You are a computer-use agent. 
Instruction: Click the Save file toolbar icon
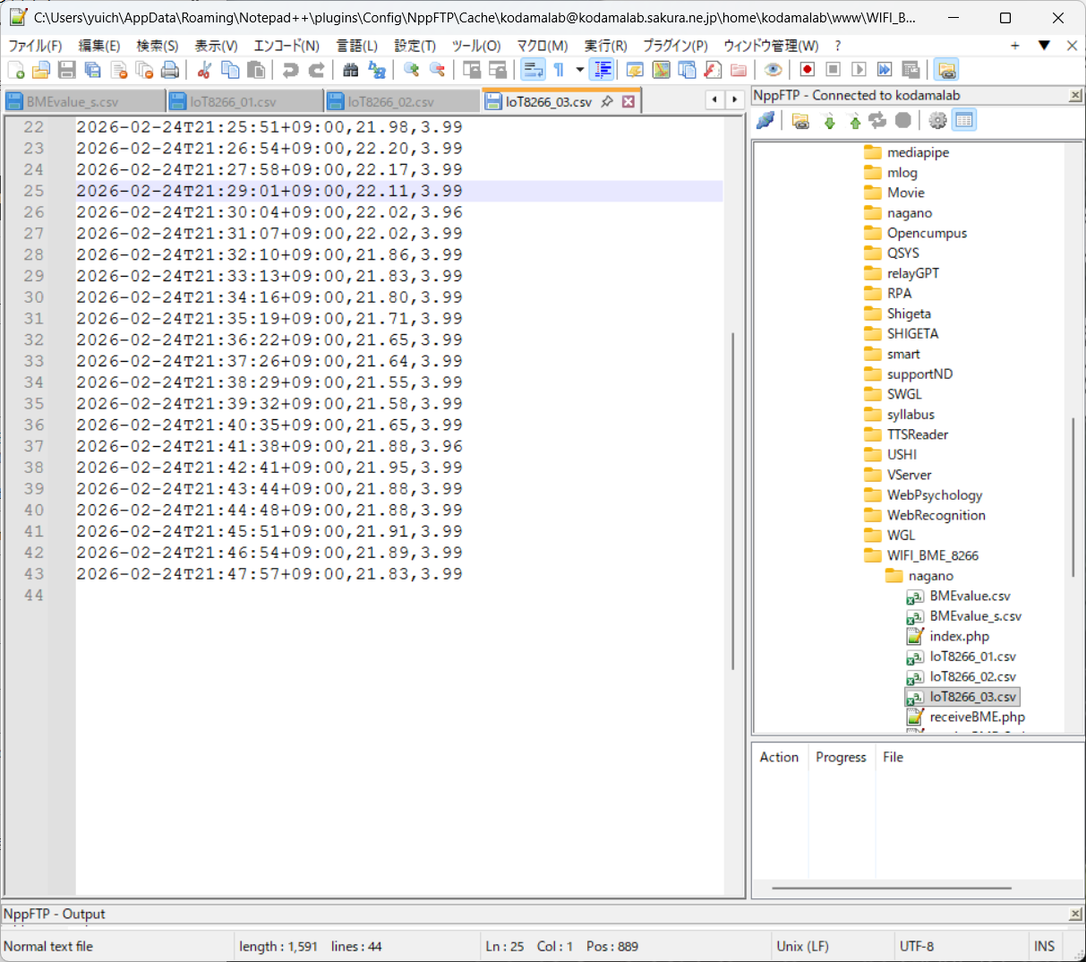pos(66,70)
